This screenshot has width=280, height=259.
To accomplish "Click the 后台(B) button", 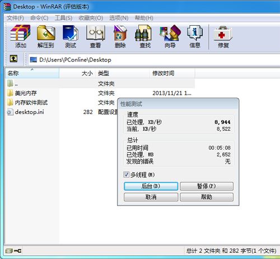I will point(151,186).
